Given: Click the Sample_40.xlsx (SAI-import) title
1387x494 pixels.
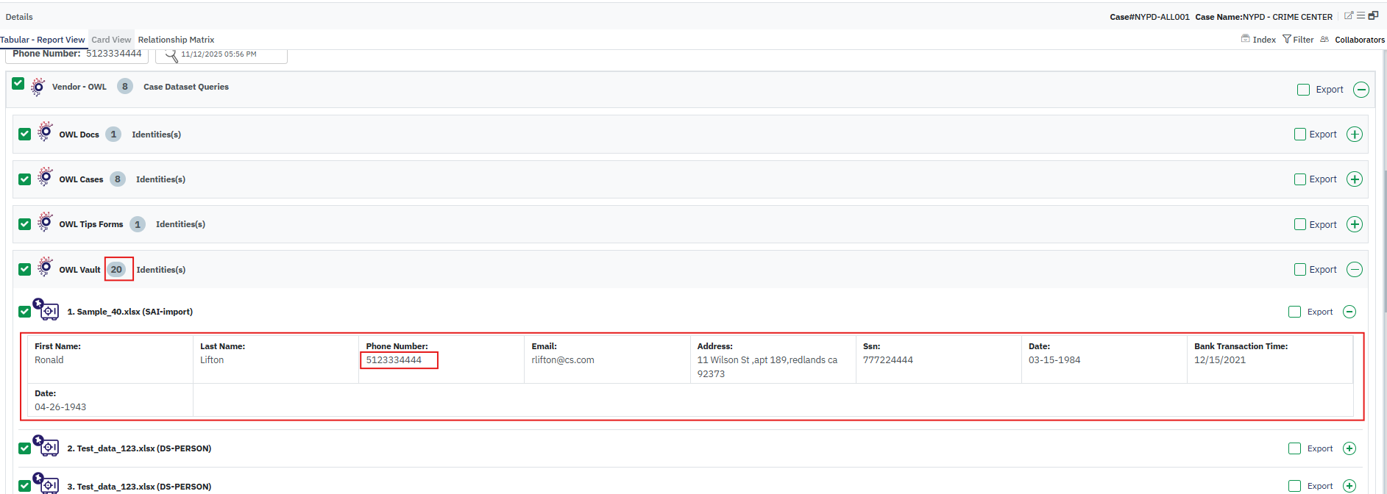Looking at the screenshot, I should coord(130,312).
